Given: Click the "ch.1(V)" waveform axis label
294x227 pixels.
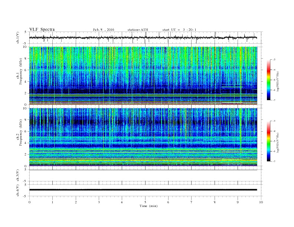Looking at the screenshot, I should [18, 37].
